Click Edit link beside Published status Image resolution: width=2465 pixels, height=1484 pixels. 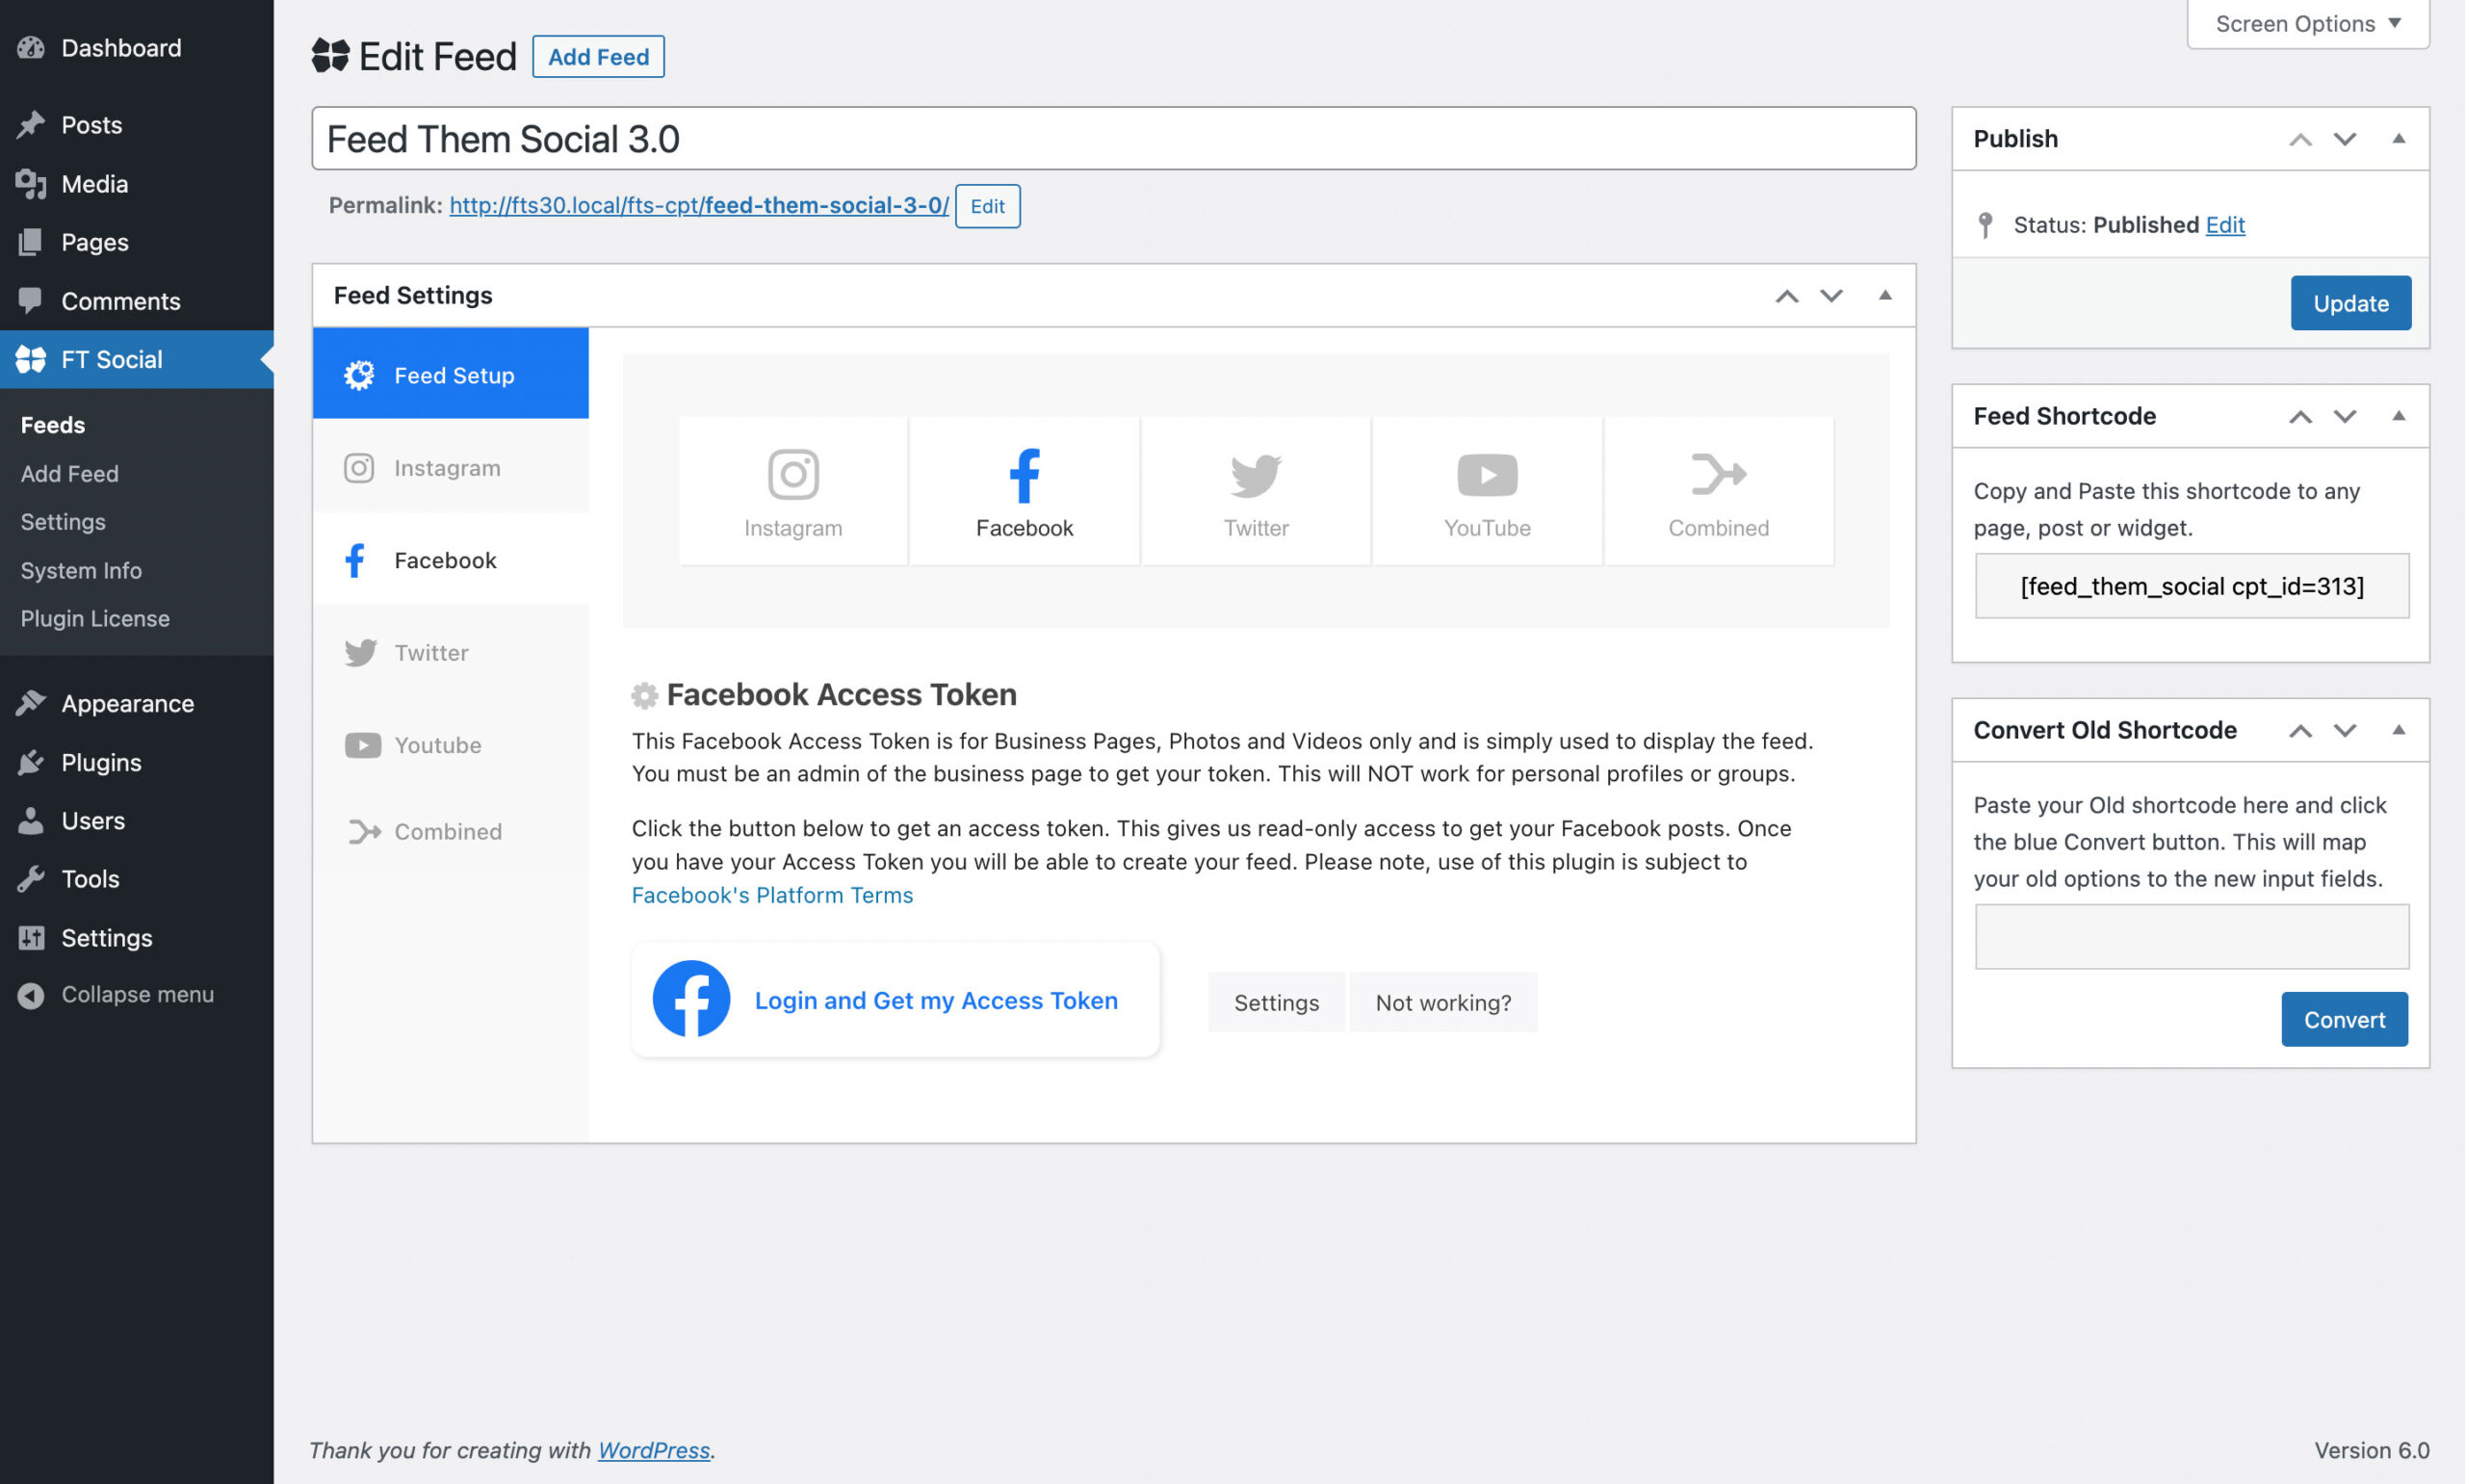[x=2224, y=225]
